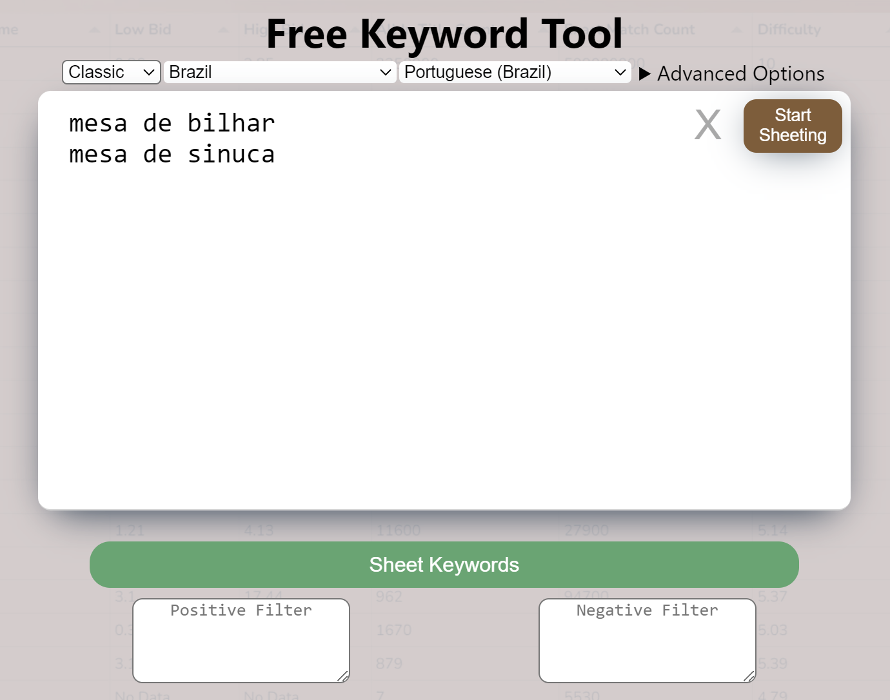This screenshot has width=890, height=700.
Task: Click the sort arrow beside Low Bid
Action: point(223,30)
